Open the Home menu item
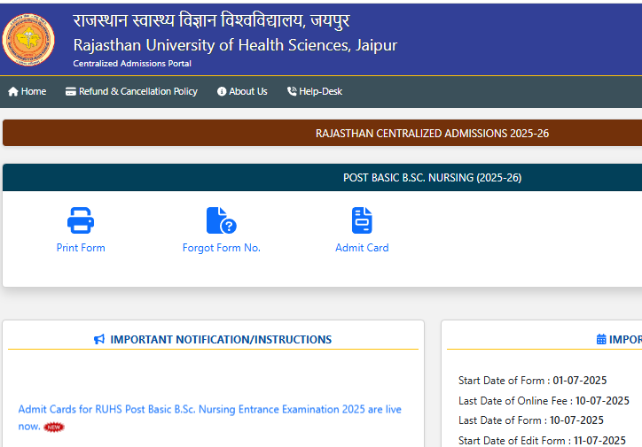 (27, 91)
